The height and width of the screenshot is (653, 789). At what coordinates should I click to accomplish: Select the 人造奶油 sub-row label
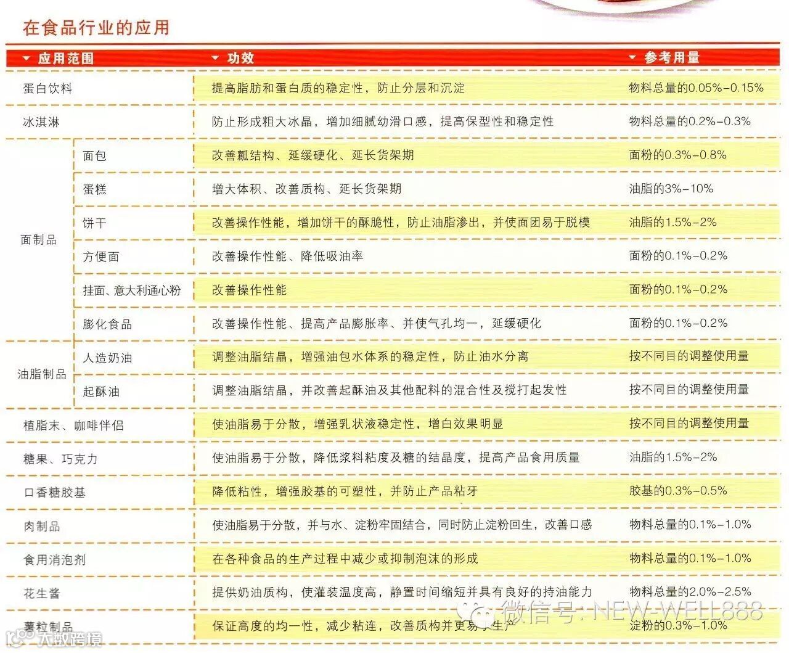click(107, 358)
